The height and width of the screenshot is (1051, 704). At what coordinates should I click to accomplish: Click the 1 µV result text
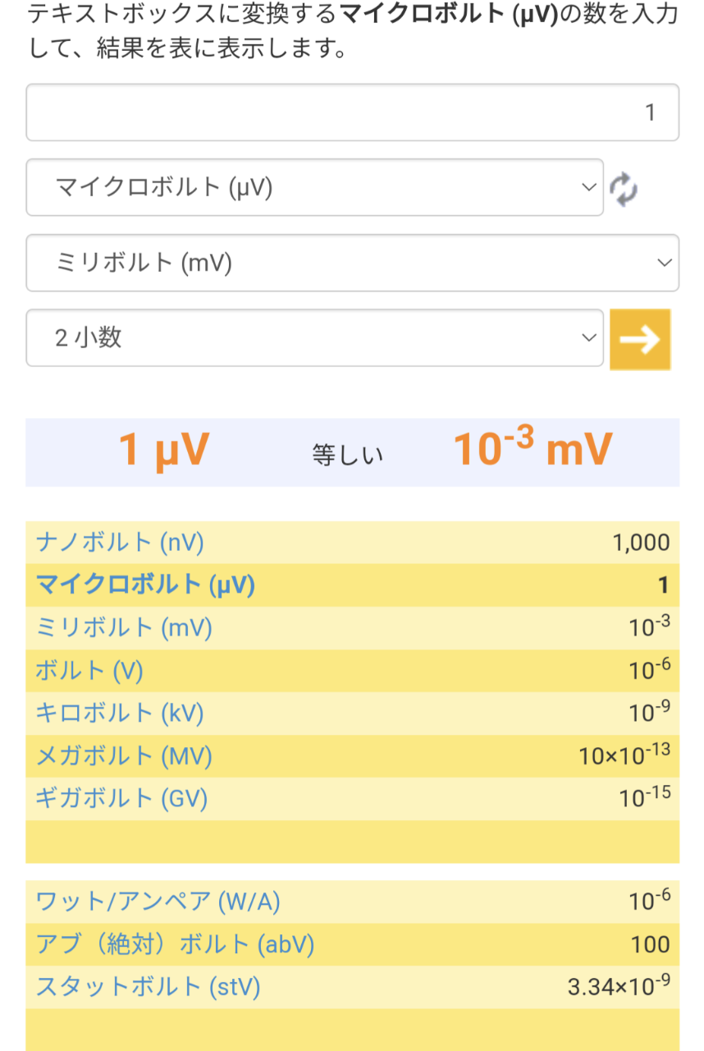point(164,451)
